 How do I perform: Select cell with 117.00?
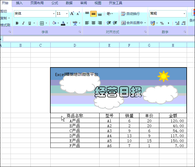point(173,135)
